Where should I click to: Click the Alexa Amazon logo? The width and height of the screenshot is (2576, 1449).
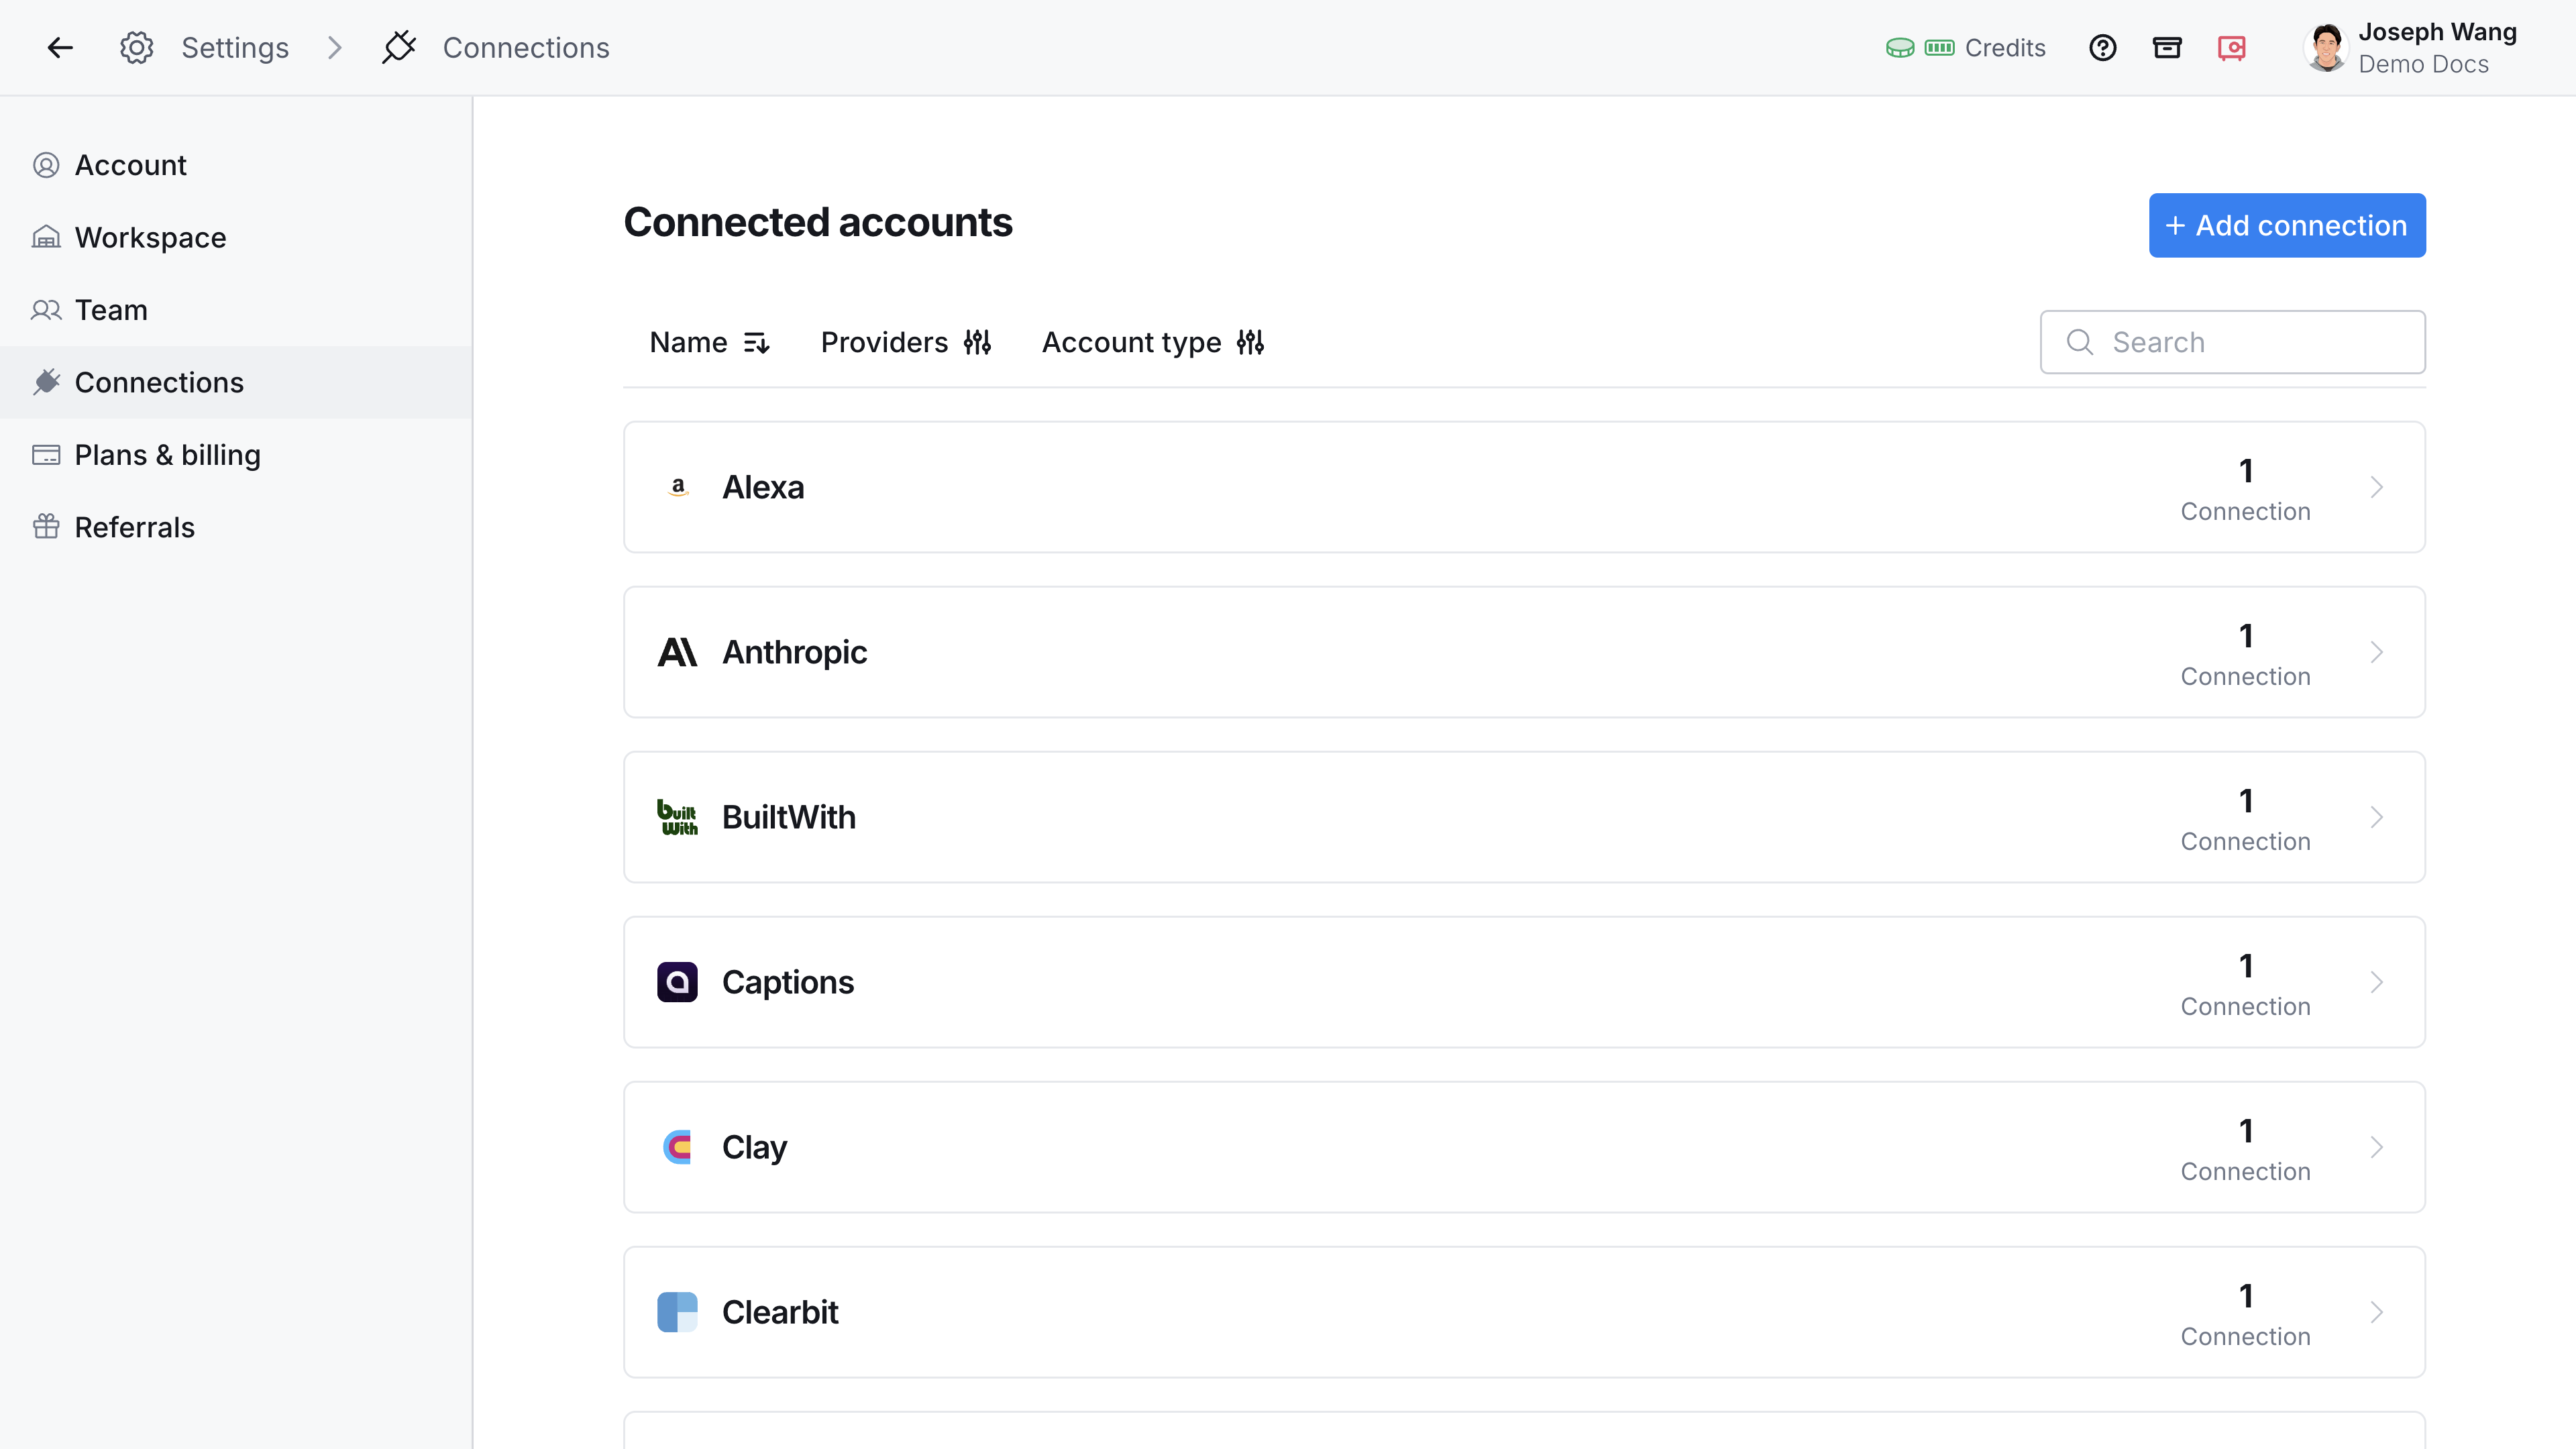[678, 487]
